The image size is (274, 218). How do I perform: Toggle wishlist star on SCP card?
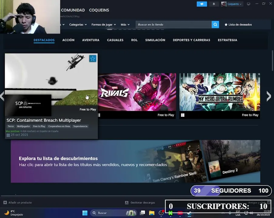point(93,59)
